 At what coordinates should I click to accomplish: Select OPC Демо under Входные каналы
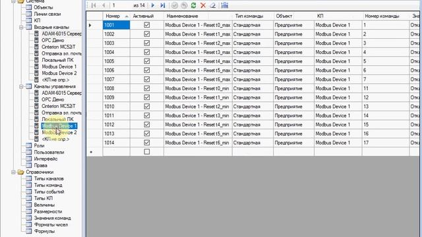coord(53,40)
